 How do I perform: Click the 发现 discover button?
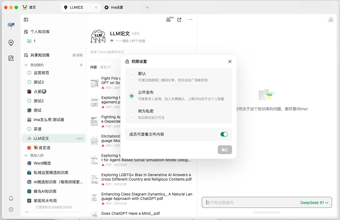[x=78, y=55]
